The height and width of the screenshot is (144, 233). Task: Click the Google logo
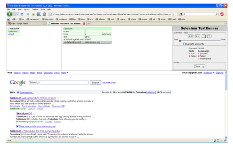18,82
